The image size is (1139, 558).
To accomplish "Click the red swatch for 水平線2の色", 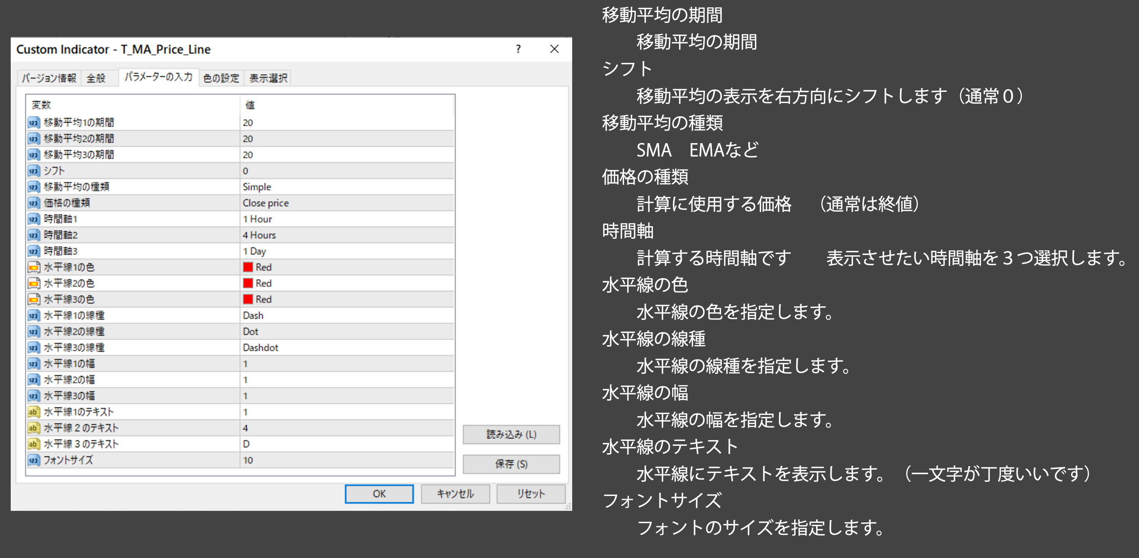I will pos(248,283).
